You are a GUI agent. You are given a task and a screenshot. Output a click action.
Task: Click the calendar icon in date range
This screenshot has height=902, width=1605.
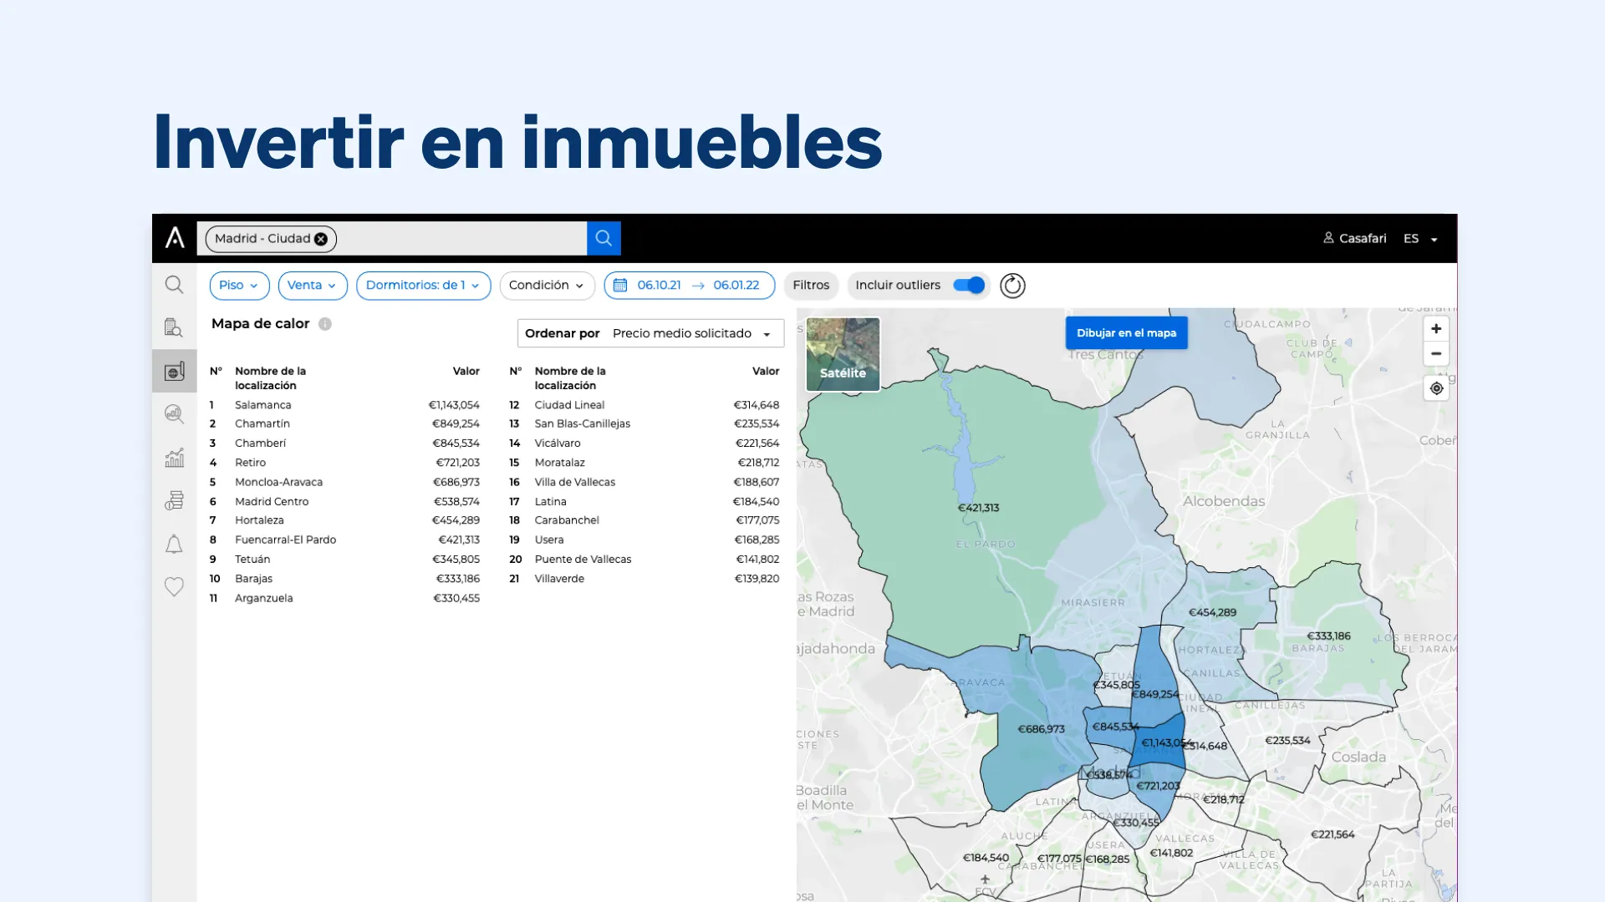[620, 286]
